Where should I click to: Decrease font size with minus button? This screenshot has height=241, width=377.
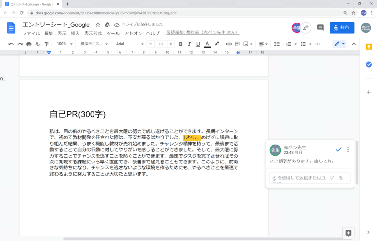151,44
